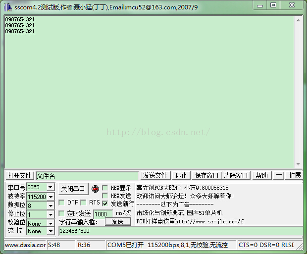Image resolution: width=307 pixels, height=254 pixels.
Task: Enable HEX发送 checkbox
Action: coord(105,196)
